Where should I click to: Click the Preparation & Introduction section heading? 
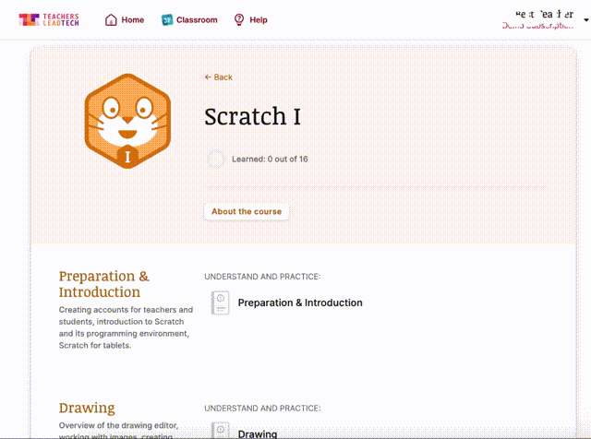coord(104,284)
